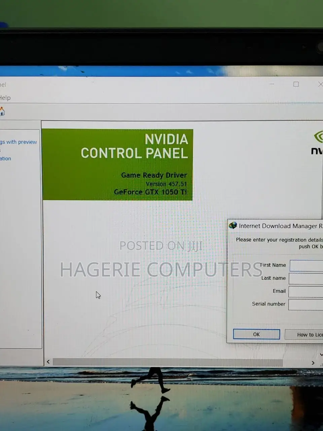Click the horizontal scrollbar left arrow
The image size is (323, 431).
(48, 362)
